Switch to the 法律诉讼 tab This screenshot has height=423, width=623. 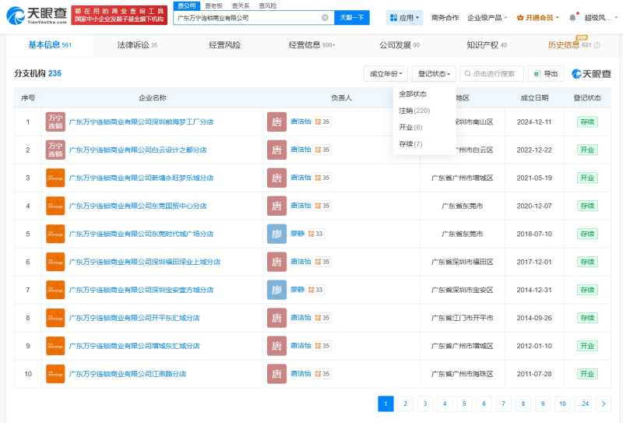coord(137,45)
